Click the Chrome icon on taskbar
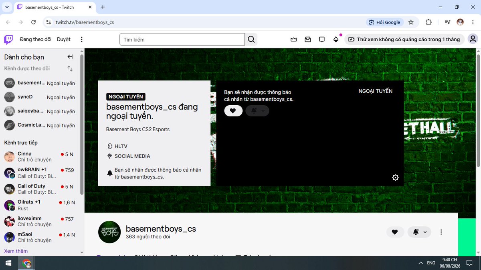Viewport: 481px width, 270px height. tap(27, 263)
